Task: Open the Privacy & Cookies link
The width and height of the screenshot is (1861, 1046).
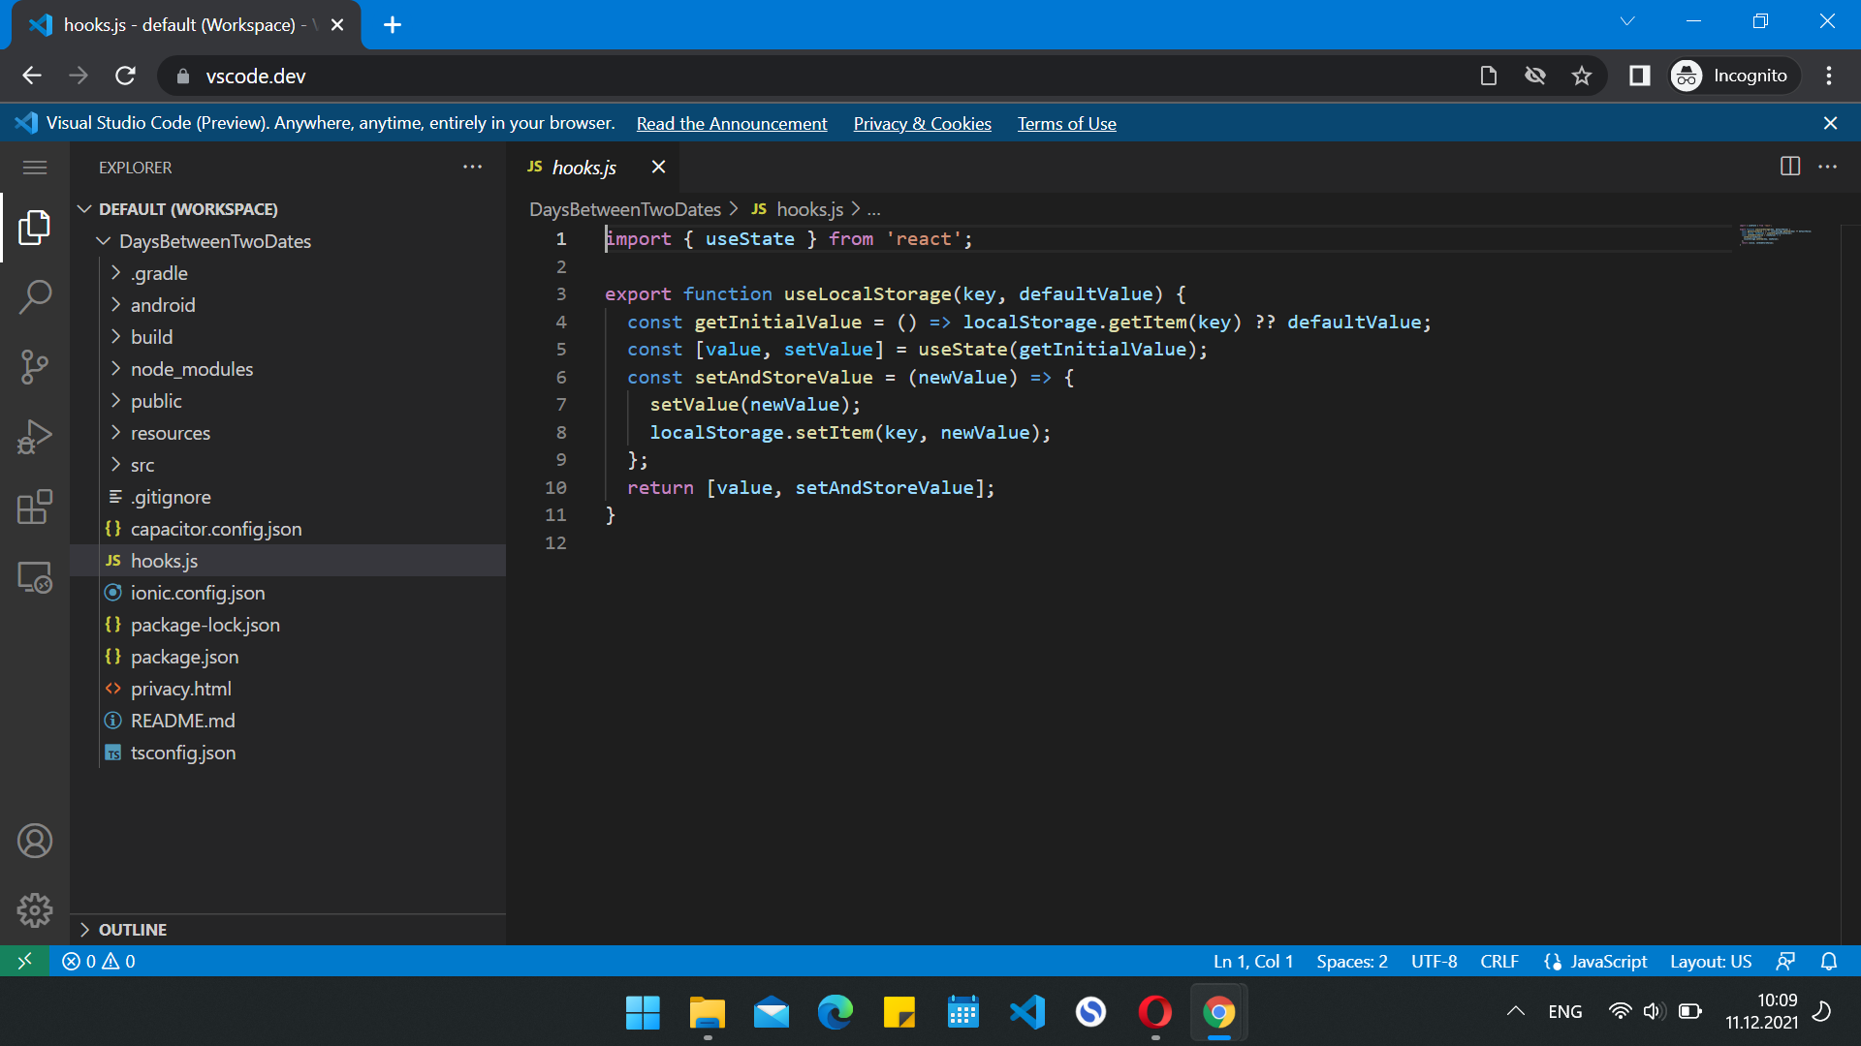Action: pos(922,124)
